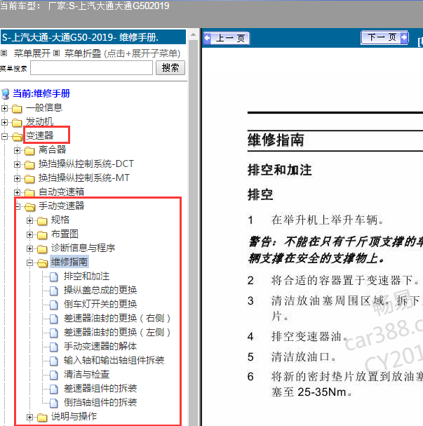The width and height of the screenshot is (423, 426).
Task: Click the folder icon beside 换挡操纵控制系统-MT
Action: pyautogui.click(x=29, y=179)
